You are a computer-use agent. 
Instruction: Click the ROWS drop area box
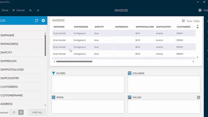pos(88,107)
